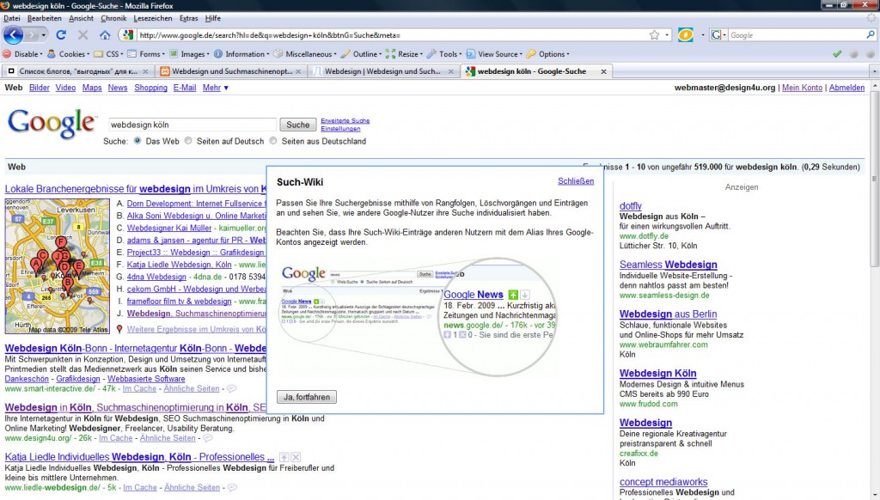880x500 pixels.
Task: Click the site favicon in address bar
Action: coord(128,34)
